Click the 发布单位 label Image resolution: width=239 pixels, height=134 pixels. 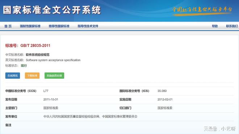pyautogui.click(x=11, y=117)
